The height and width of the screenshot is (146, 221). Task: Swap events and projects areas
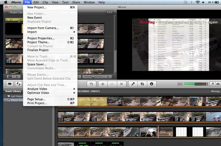pyautogui.click(x=18, y=84)
